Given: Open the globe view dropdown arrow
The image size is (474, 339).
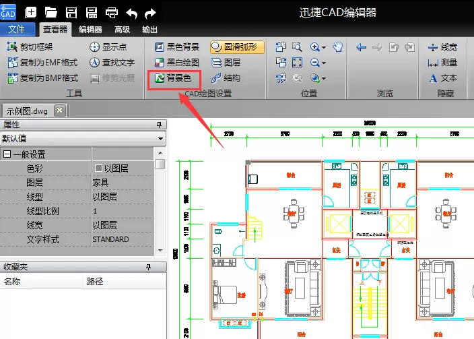Looking at the screenshot, I should pyautogui.click(x=324, y=79).
